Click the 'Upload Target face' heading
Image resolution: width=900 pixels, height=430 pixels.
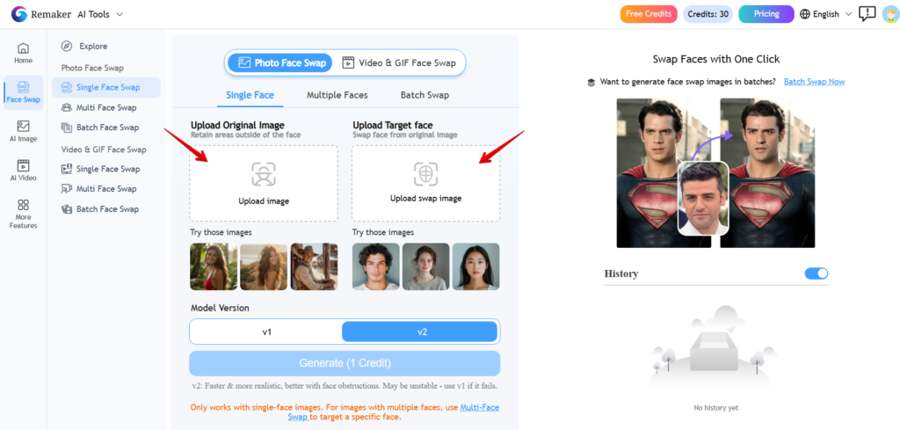pos(393,125)
